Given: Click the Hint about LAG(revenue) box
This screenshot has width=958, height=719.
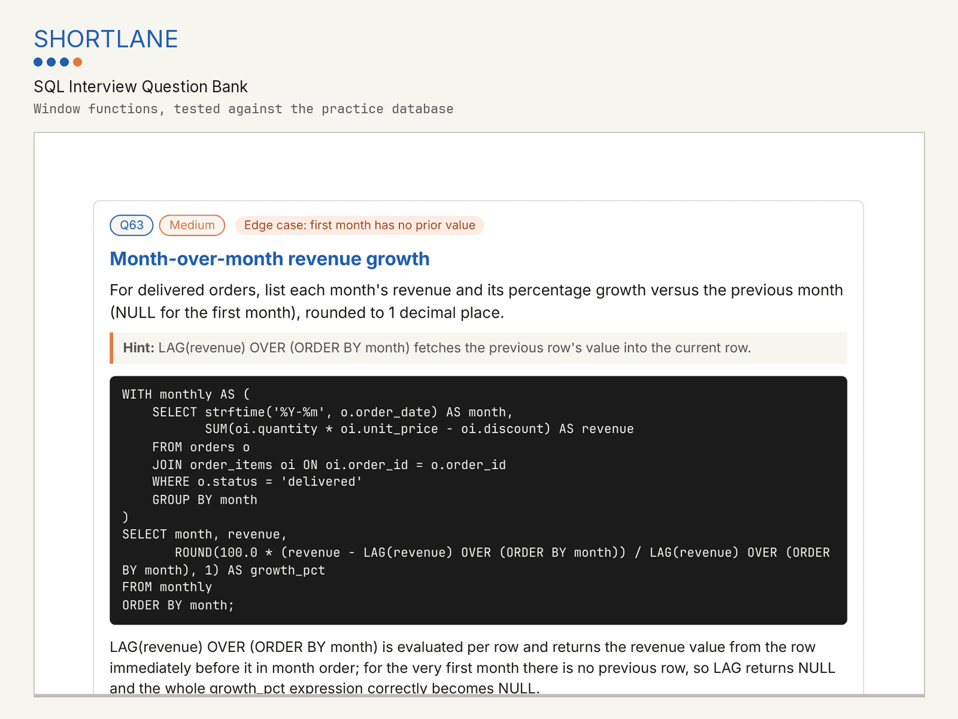Looking at the screenshot, I should (x=478, y=348).
